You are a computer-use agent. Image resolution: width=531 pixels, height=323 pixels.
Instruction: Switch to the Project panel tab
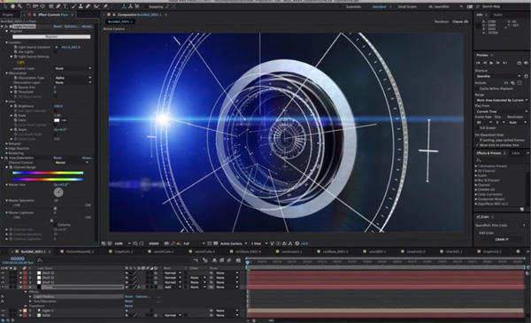click(x=8, y=15)
